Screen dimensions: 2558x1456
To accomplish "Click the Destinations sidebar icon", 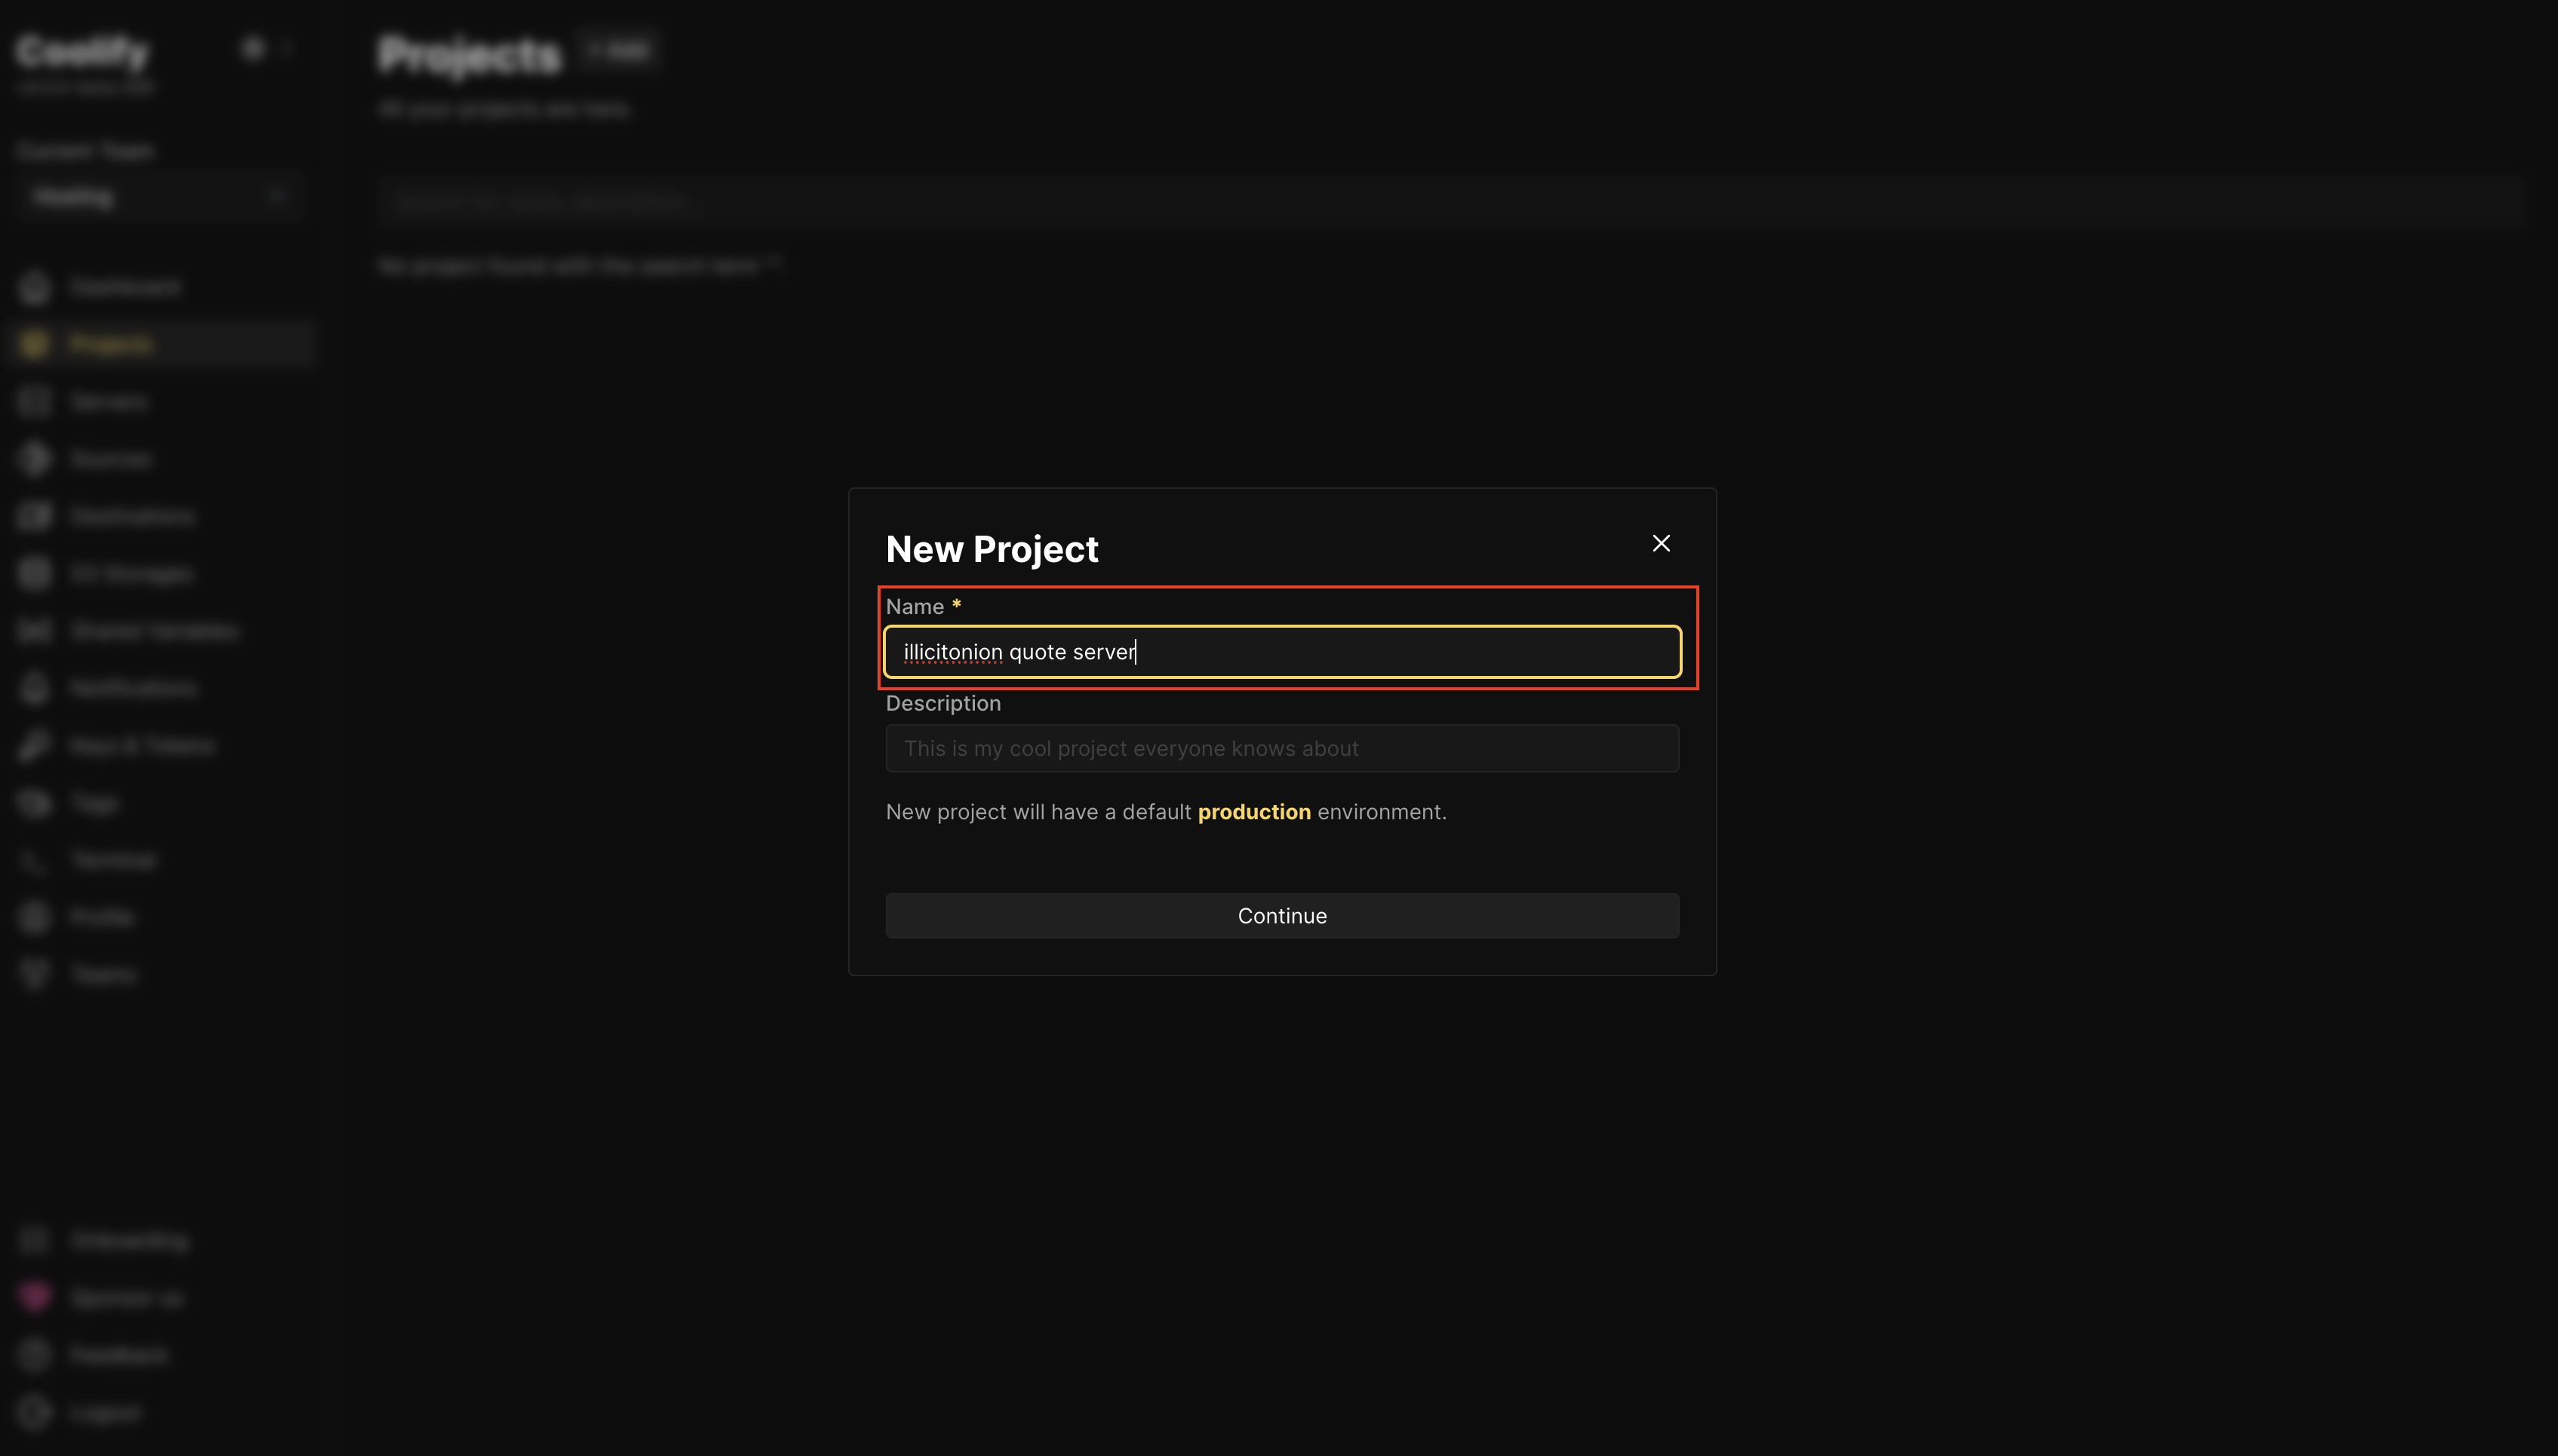I will (x=33, y=515).
